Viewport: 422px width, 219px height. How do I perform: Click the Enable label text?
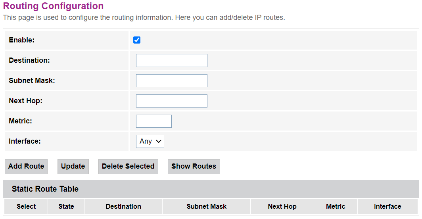click(x=22, y=40)
